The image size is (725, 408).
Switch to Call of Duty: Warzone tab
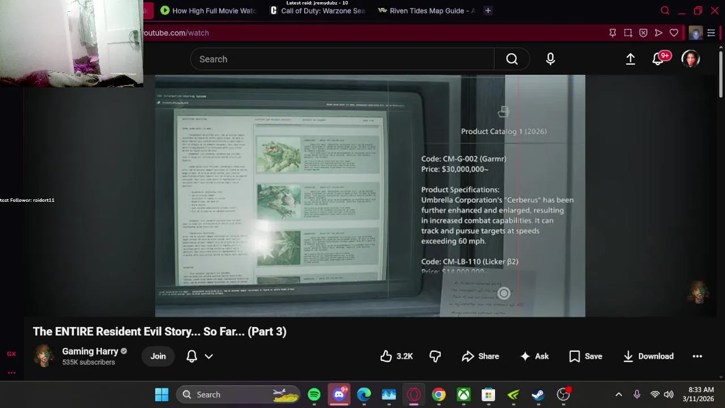318,10
